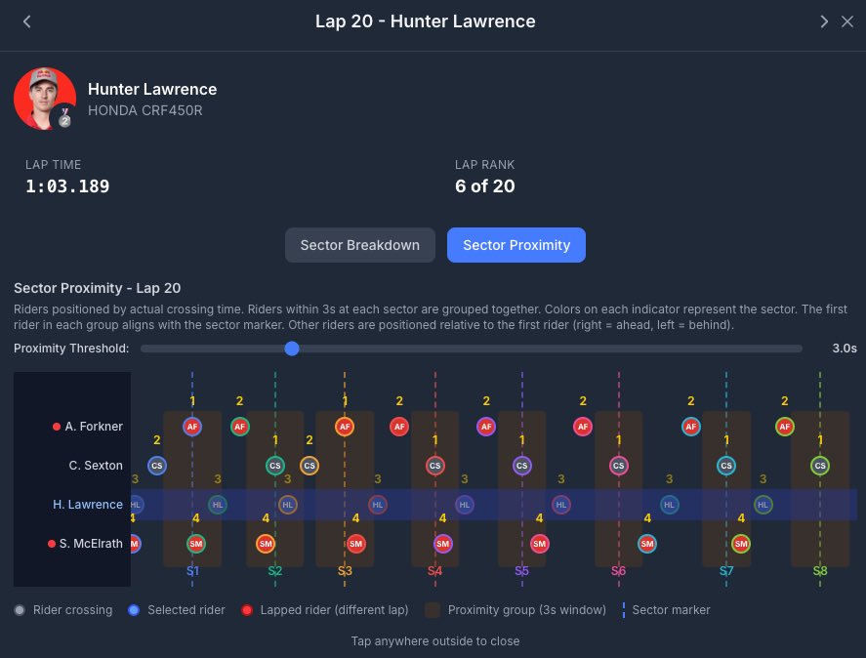The height and width of the screenshot is (658, 866).
Task: Click the SM marker next to S1
Action: [x=196, y=544]
